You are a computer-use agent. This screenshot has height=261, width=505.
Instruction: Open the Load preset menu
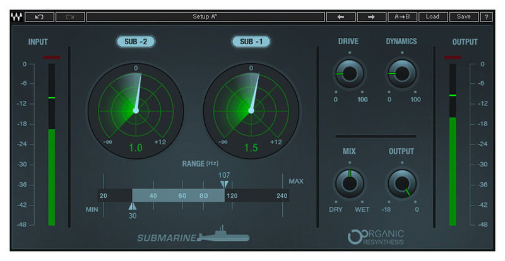coord(433,17)
